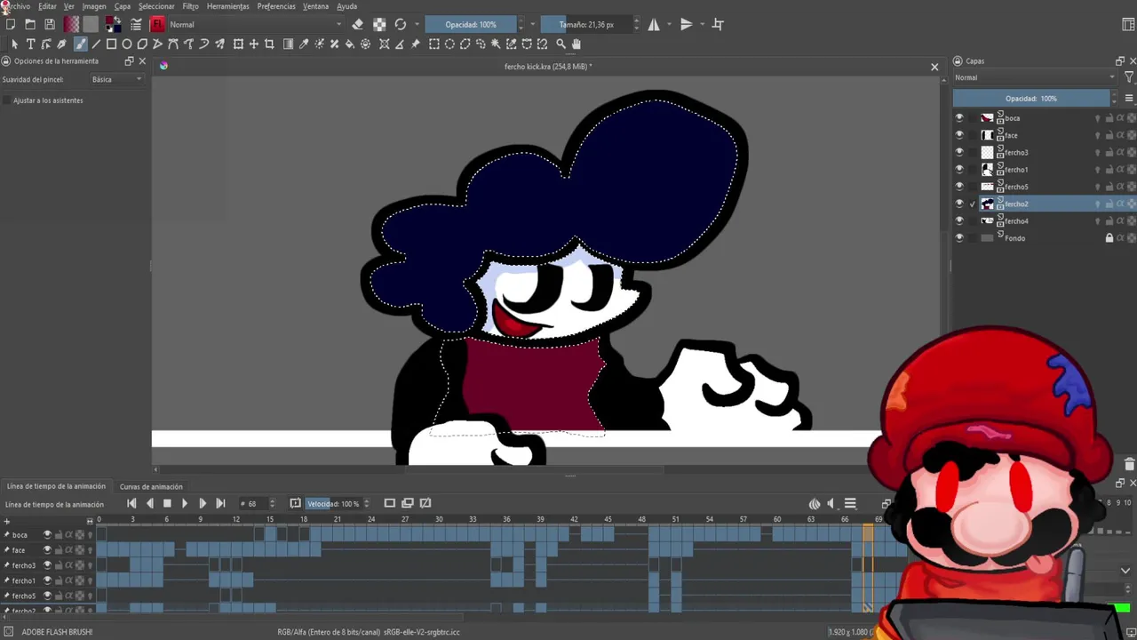Open the timeline hamburger settings menu
The height and width of the screenshot is (640, 1137).
[850, 504]
